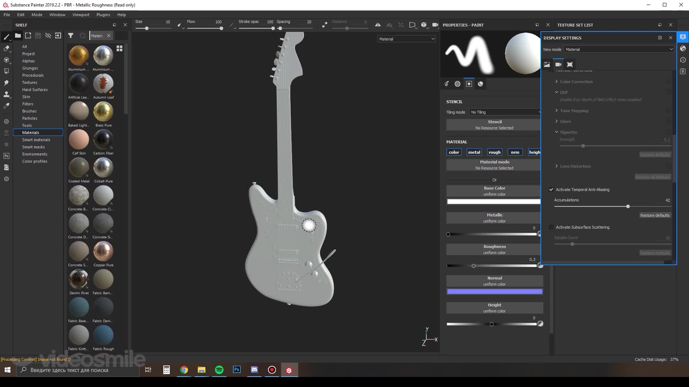Click the white Base Color swatch
This screenshot has height=387, width=689.
(x=493, y=202)
